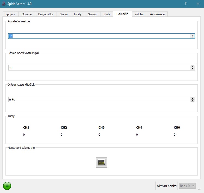Increase Pásmo necitlivosti kniplů with up arrow

click(x=192, y=67)
